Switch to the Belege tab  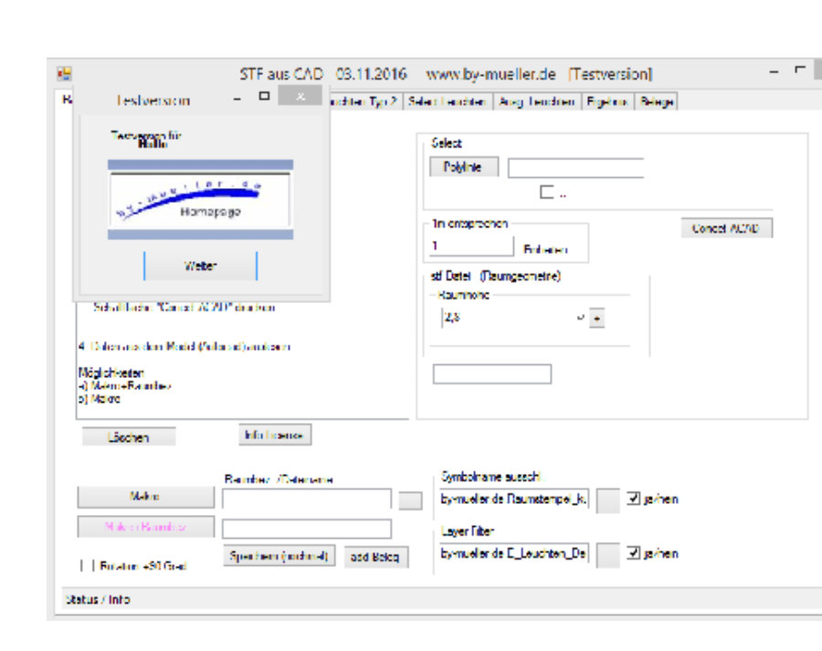tap(657, 101)
